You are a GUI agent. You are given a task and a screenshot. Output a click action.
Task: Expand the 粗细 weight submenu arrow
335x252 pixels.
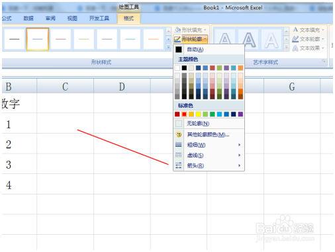239,145
